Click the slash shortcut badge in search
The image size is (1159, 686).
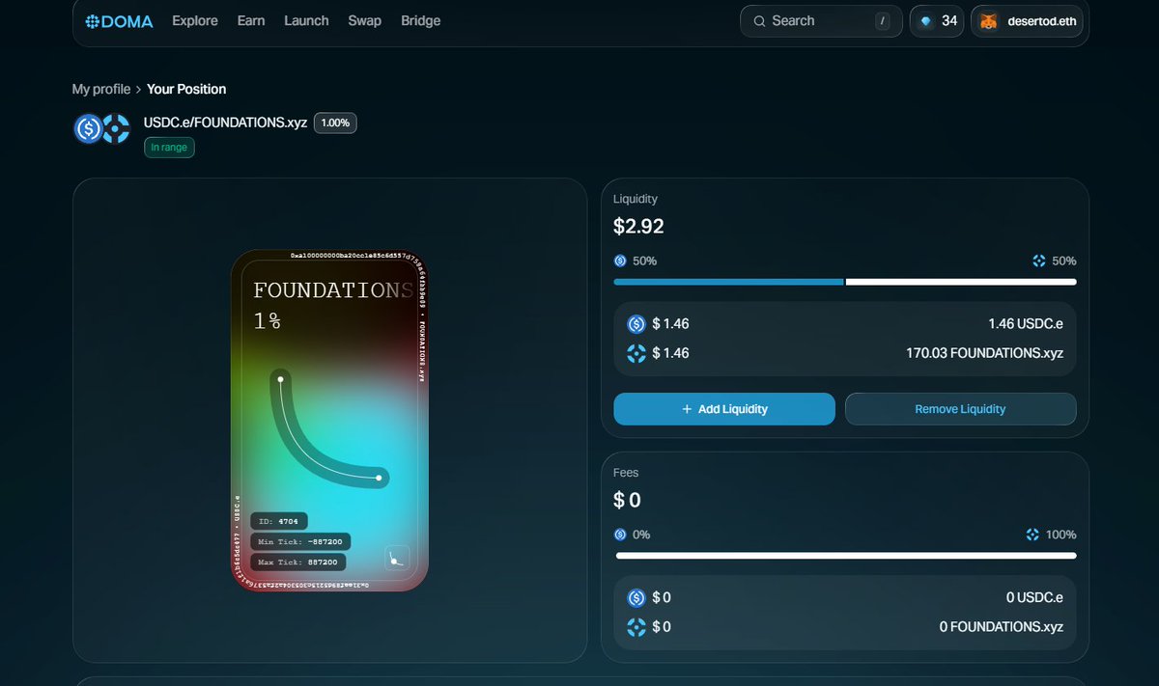click(882, 21)
